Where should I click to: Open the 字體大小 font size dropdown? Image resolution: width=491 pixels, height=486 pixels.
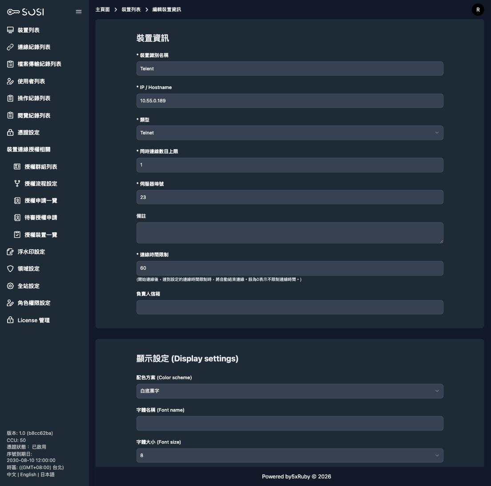click(290, 455)
